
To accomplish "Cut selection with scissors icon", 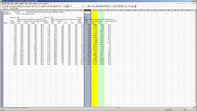I will pyautogui.click(x=24, y=6).
